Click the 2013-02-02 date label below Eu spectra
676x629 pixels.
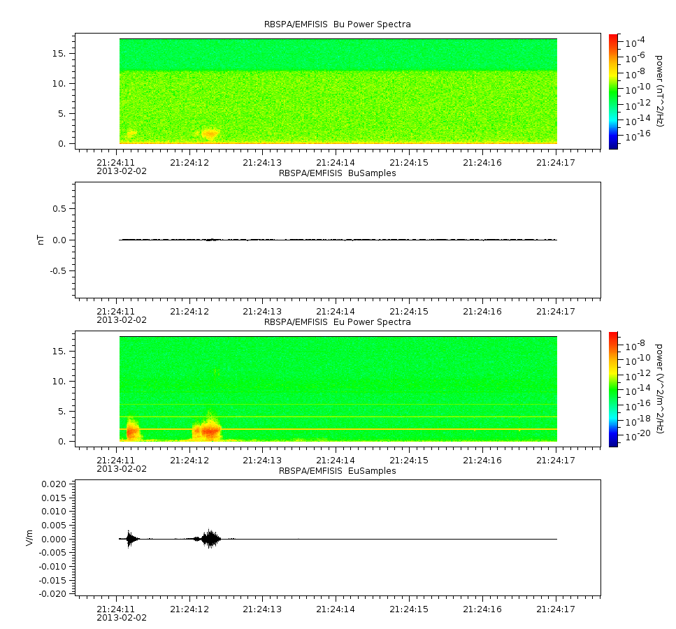click(x=122, y=469)
